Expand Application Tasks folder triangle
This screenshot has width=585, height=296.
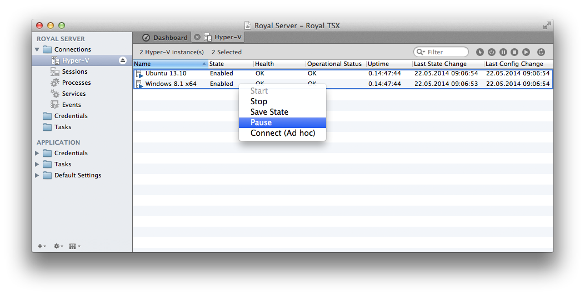pos(37,164)
